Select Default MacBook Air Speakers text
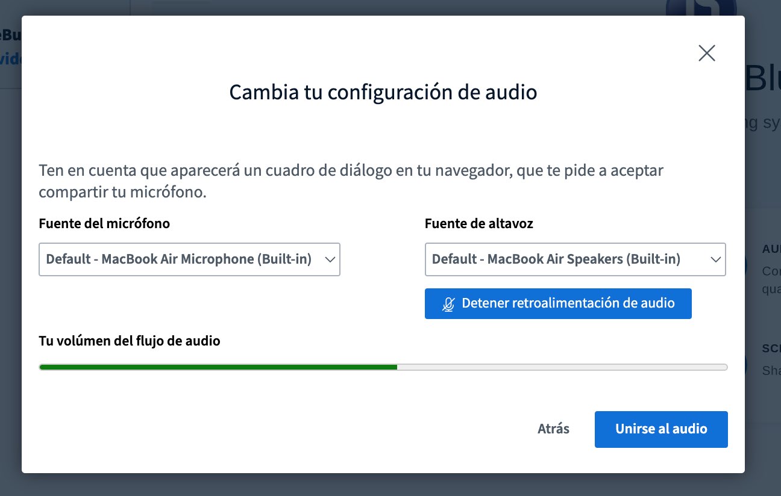The width and height of the screenshot is (781, 496). 556,259
